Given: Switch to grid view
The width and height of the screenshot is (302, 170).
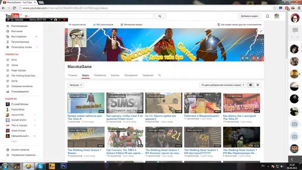Looking at the screenshot, I should click(251, 85).
